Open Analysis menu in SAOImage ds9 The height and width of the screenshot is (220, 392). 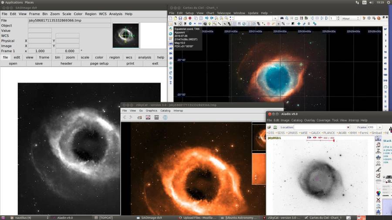pyautogui.click(x=115, y=14)
